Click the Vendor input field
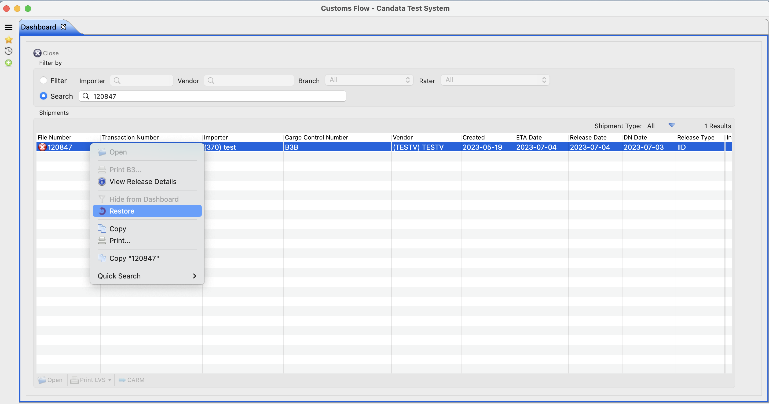Image resolution: width=769 pixels, height=404 pixels. [x=249, y=80]
